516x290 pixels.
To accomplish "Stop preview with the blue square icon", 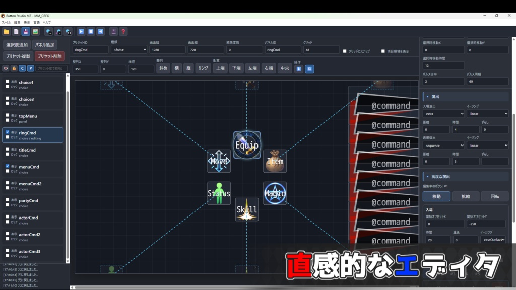I will click(91, 32).
